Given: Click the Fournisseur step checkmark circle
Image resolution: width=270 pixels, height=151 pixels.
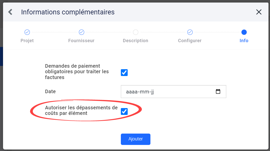Looking at the screenshot, I should pyautogui.click(x=81, y=32).
